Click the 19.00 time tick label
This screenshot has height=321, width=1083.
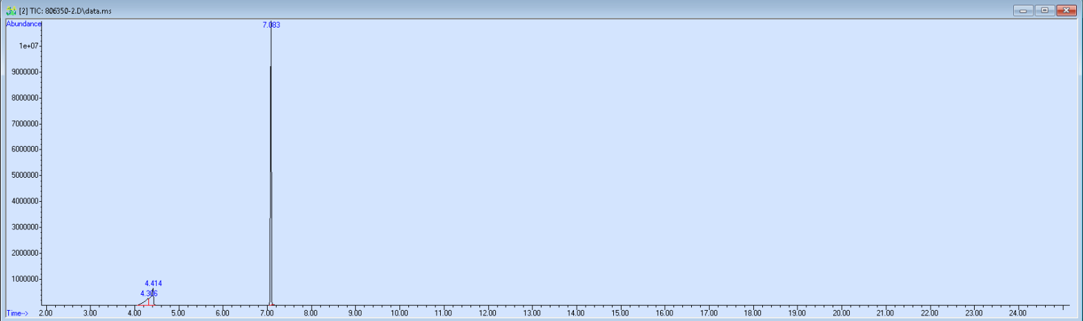[797, 313]
